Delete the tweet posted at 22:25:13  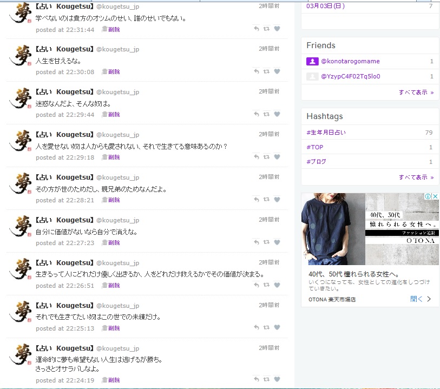point(111,328)
